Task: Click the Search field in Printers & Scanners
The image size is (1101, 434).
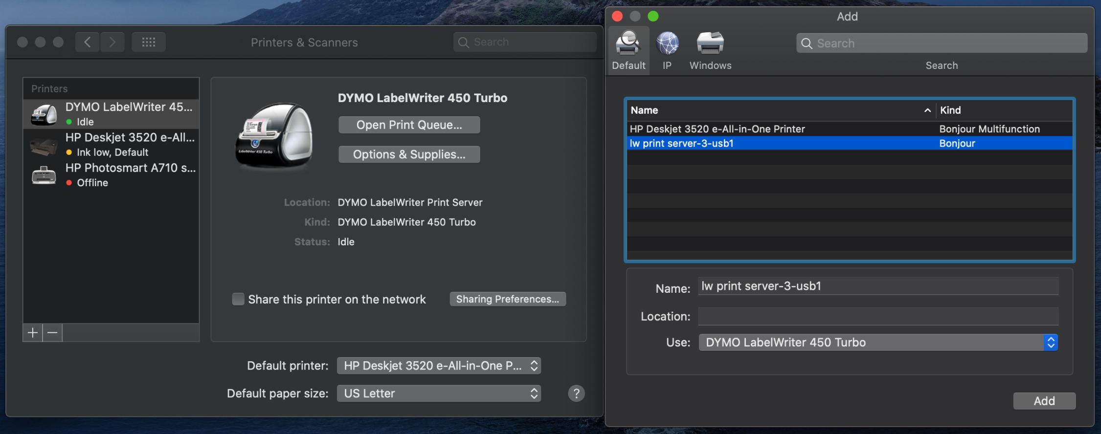Action: click(524, 42)
